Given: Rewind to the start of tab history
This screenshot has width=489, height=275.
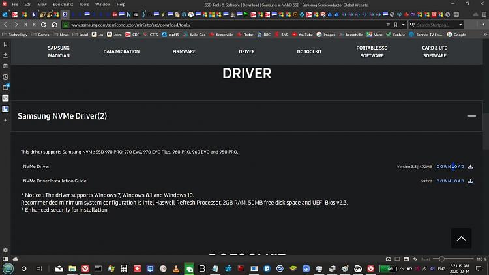Looking at the screenshot, I should tap(25, 25).
